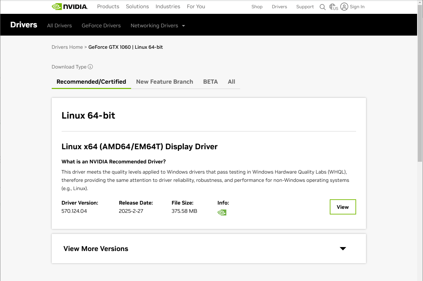Switch to the BETA tab
Viewport: 423px width, 281px height.
point(211,82)
